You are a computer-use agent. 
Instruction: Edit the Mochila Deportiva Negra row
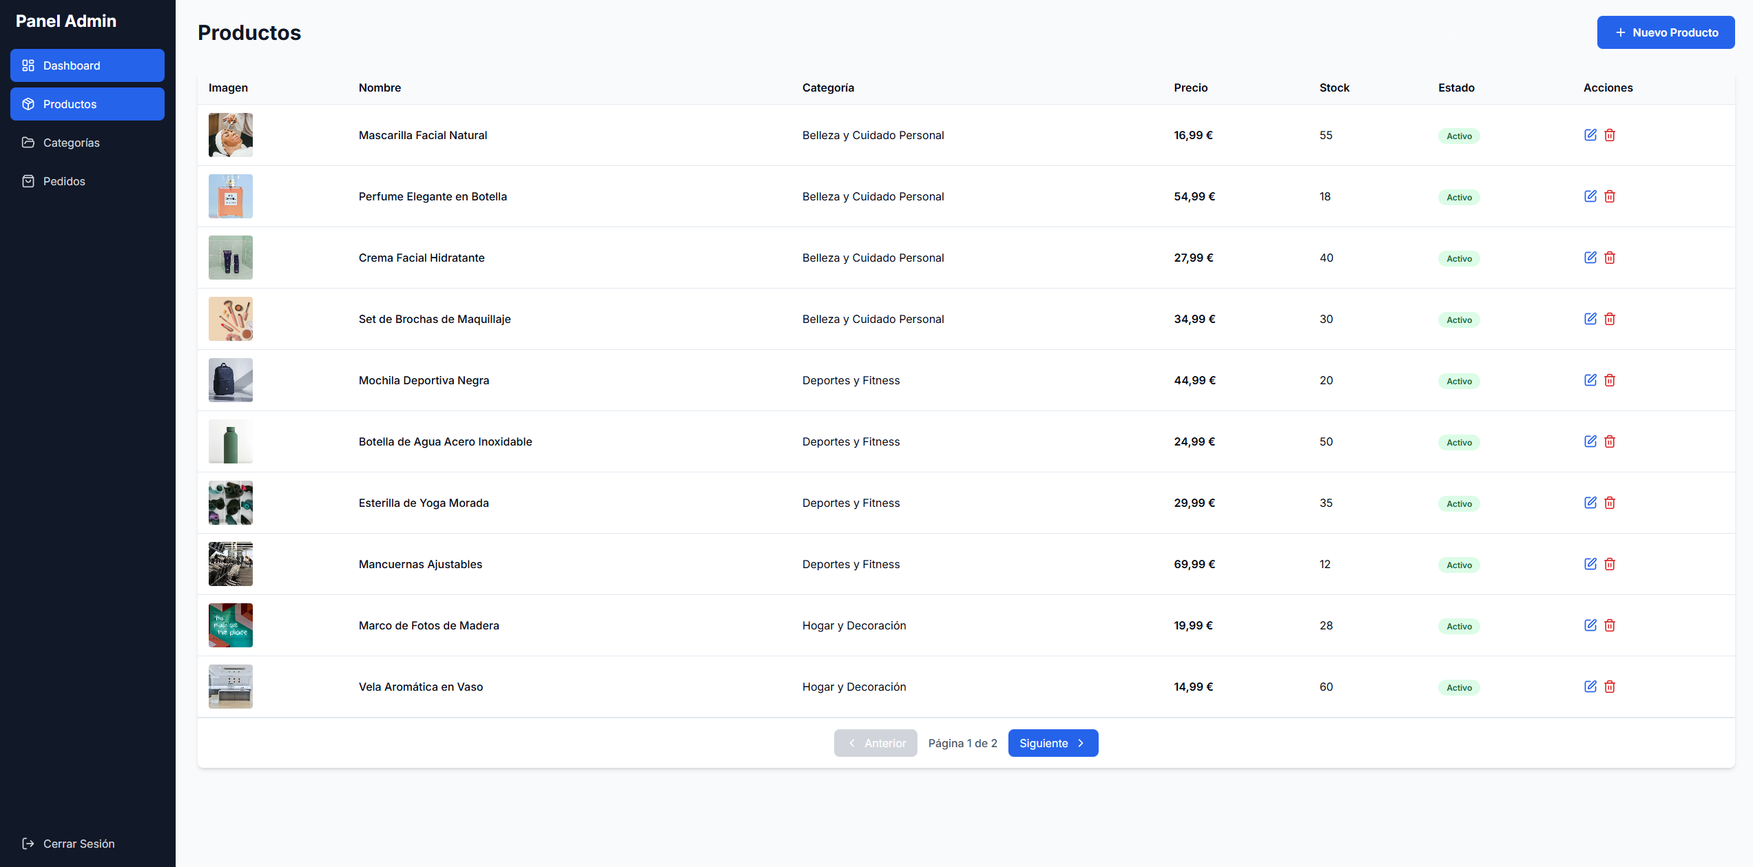tap(1590, 380)
